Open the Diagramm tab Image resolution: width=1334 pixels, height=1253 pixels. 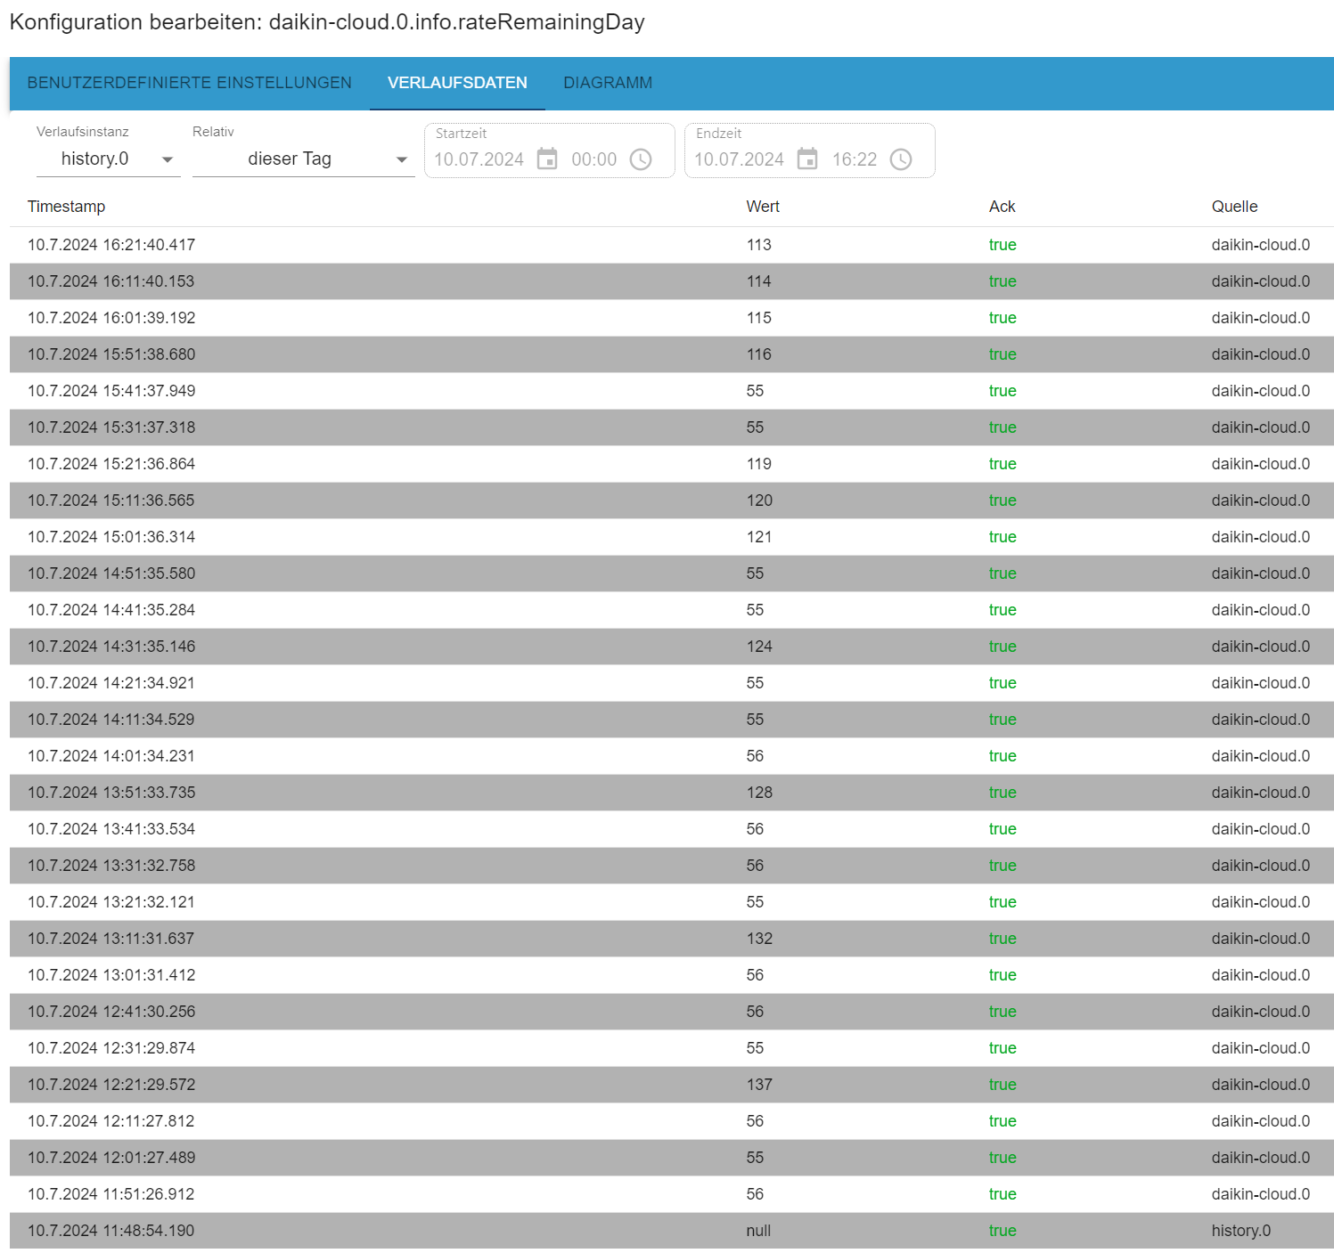608,83
